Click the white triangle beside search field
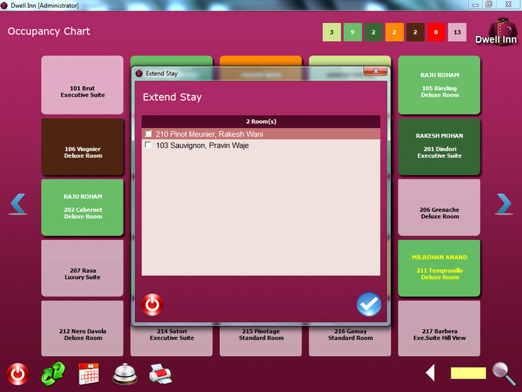 click(x=431, y=373)
